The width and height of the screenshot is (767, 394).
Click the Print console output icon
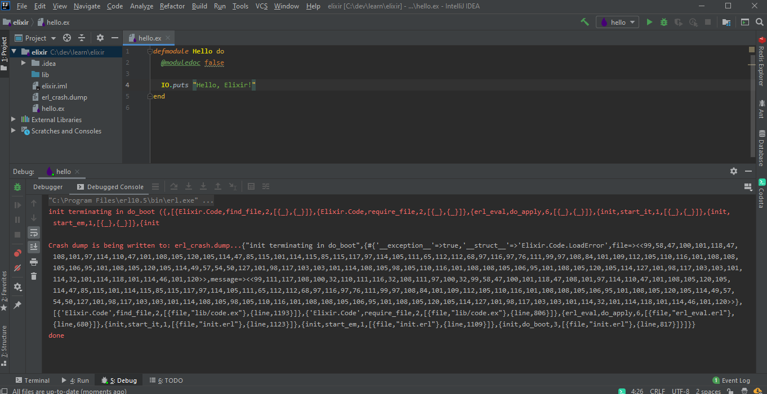click(x=34, y=262)
